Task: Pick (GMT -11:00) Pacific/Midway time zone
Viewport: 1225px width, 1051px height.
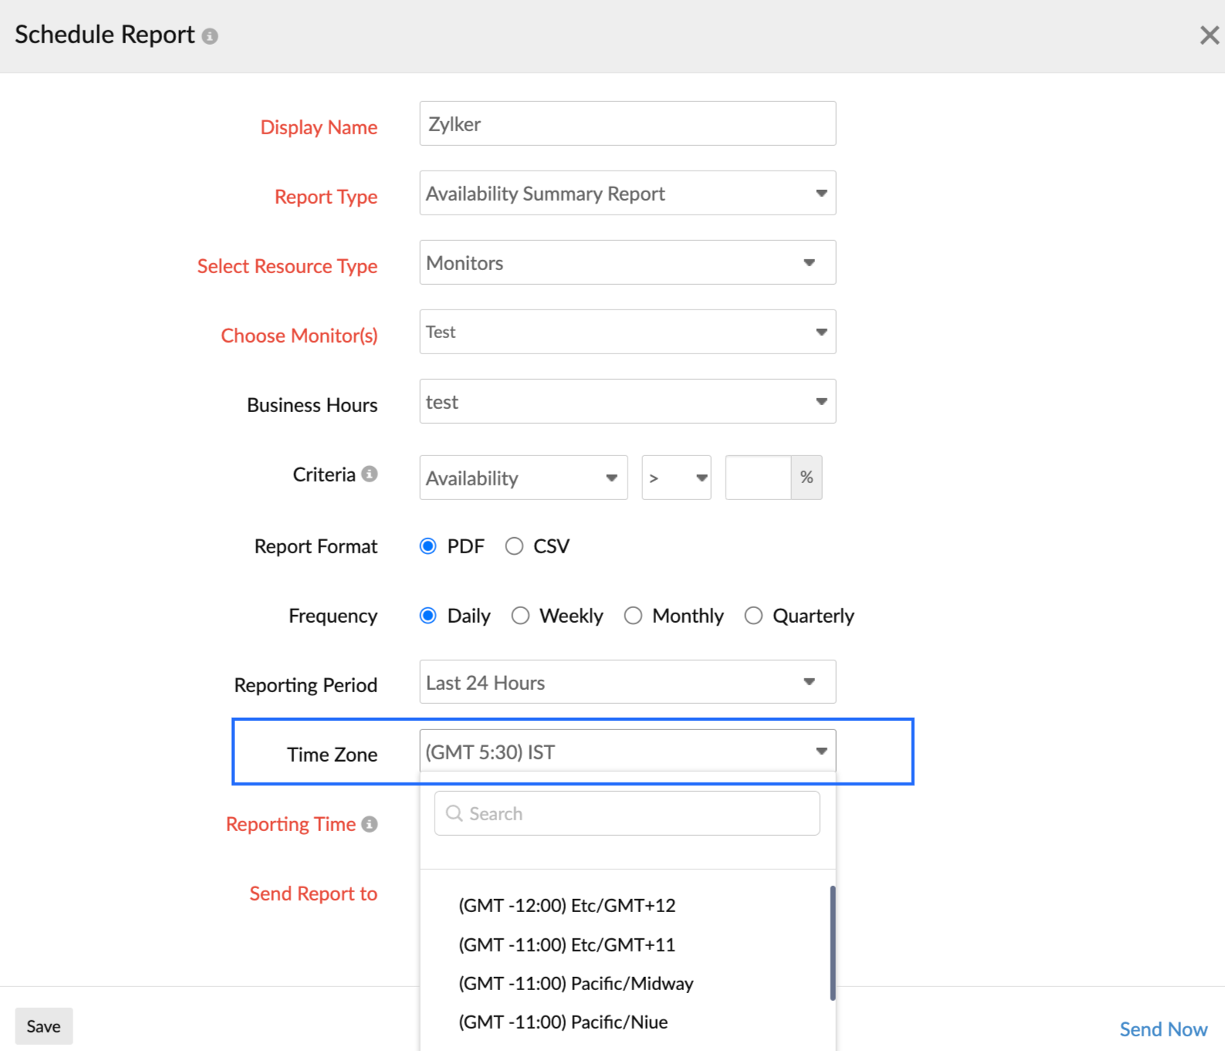Action: 576,983
